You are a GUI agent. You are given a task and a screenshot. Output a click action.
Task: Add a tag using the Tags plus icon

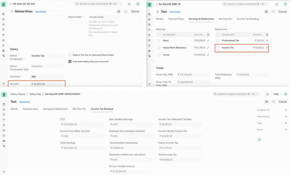click(286, 123)
